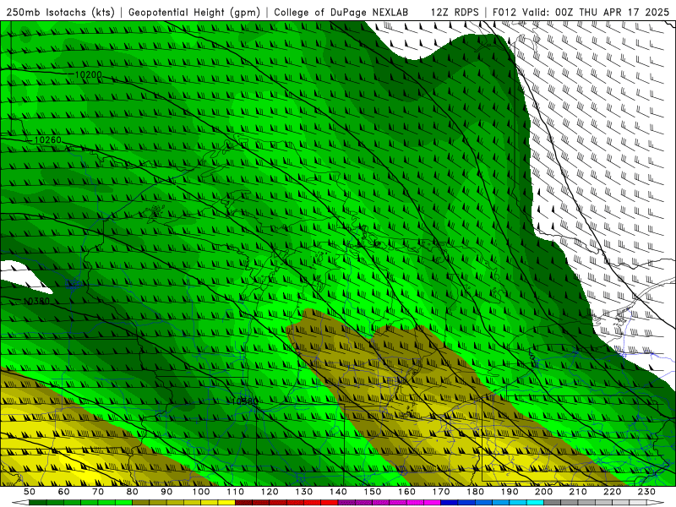Click the 160 value on the color scale
676x507 pixels.
point(406,492)
